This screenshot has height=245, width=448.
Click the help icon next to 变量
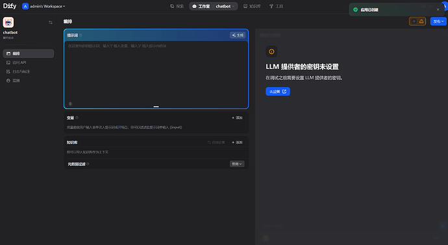(x=77, y=118)
